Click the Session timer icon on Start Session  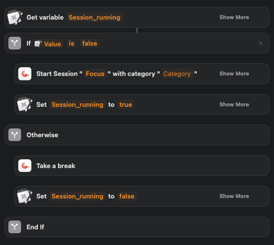pyautogui.click(x=25, y=74)
